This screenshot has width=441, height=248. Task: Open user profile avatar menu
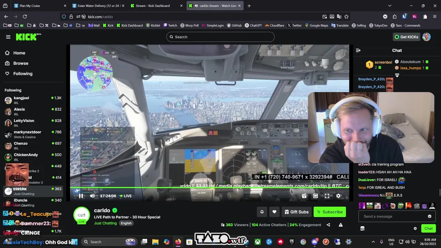427,37
